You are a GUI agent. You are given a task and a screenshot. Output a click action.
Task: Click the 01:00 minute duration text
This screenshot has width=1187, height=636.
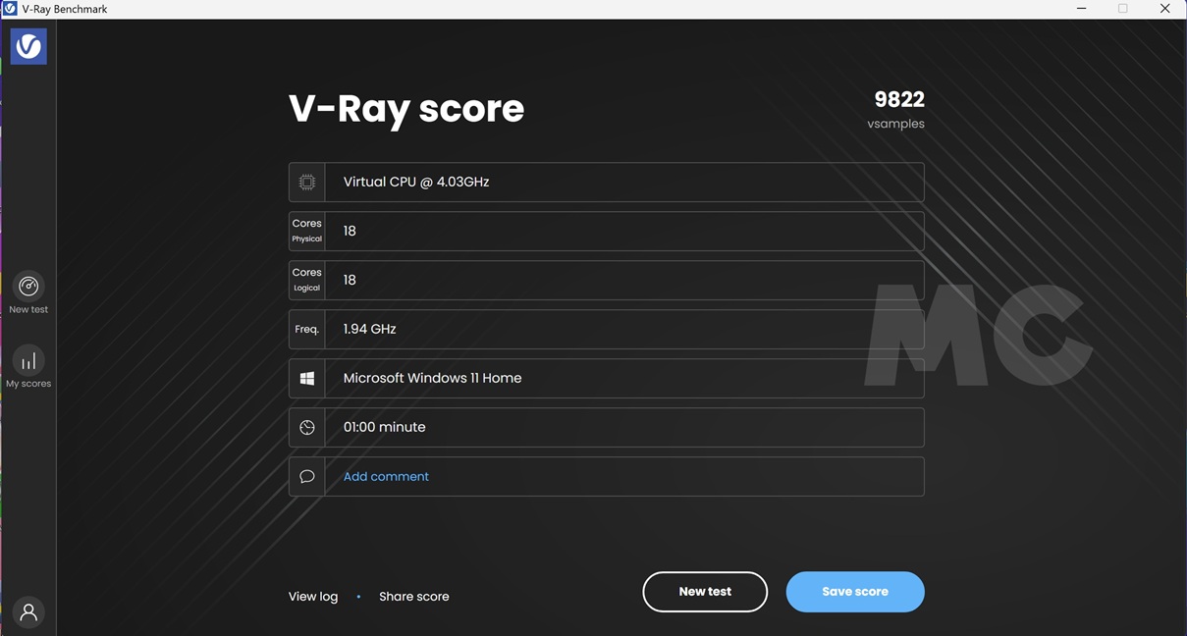tap(384, 427)
